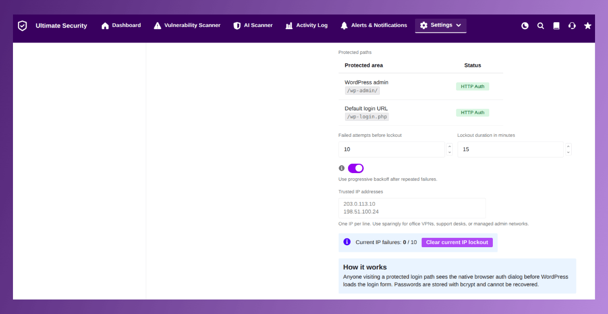This screenshot has height=314, width=608.
Task: Open the Vulnerability Scanner page
Action: (x=187, y=25)
